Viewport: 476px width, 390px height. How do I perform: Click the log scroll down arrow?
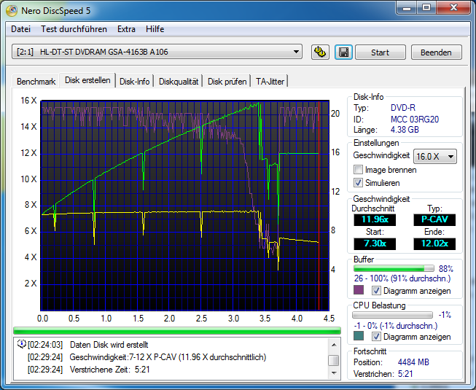click(334, 373)
